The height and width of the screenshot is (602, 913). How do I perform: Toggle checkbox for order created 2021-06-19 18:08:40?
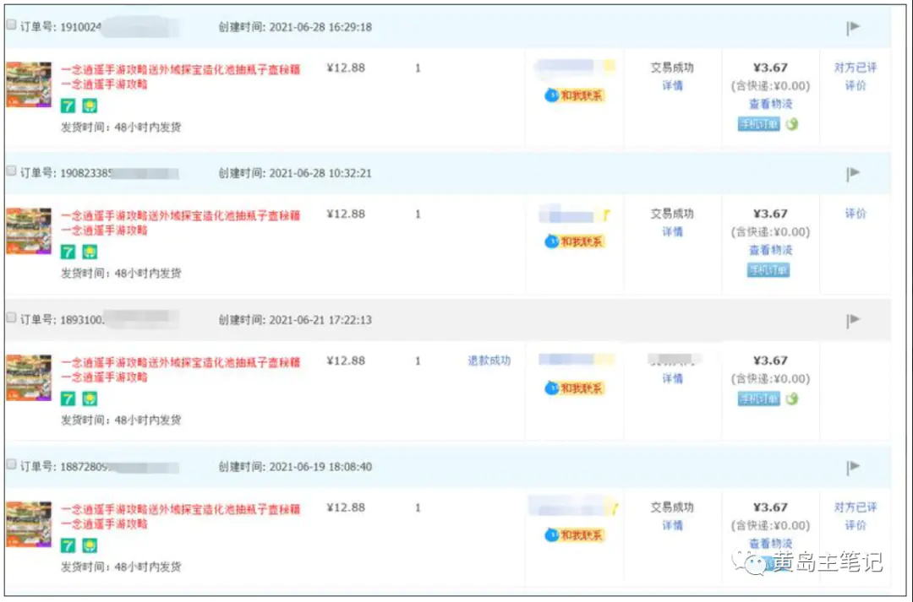pos(11,465)
